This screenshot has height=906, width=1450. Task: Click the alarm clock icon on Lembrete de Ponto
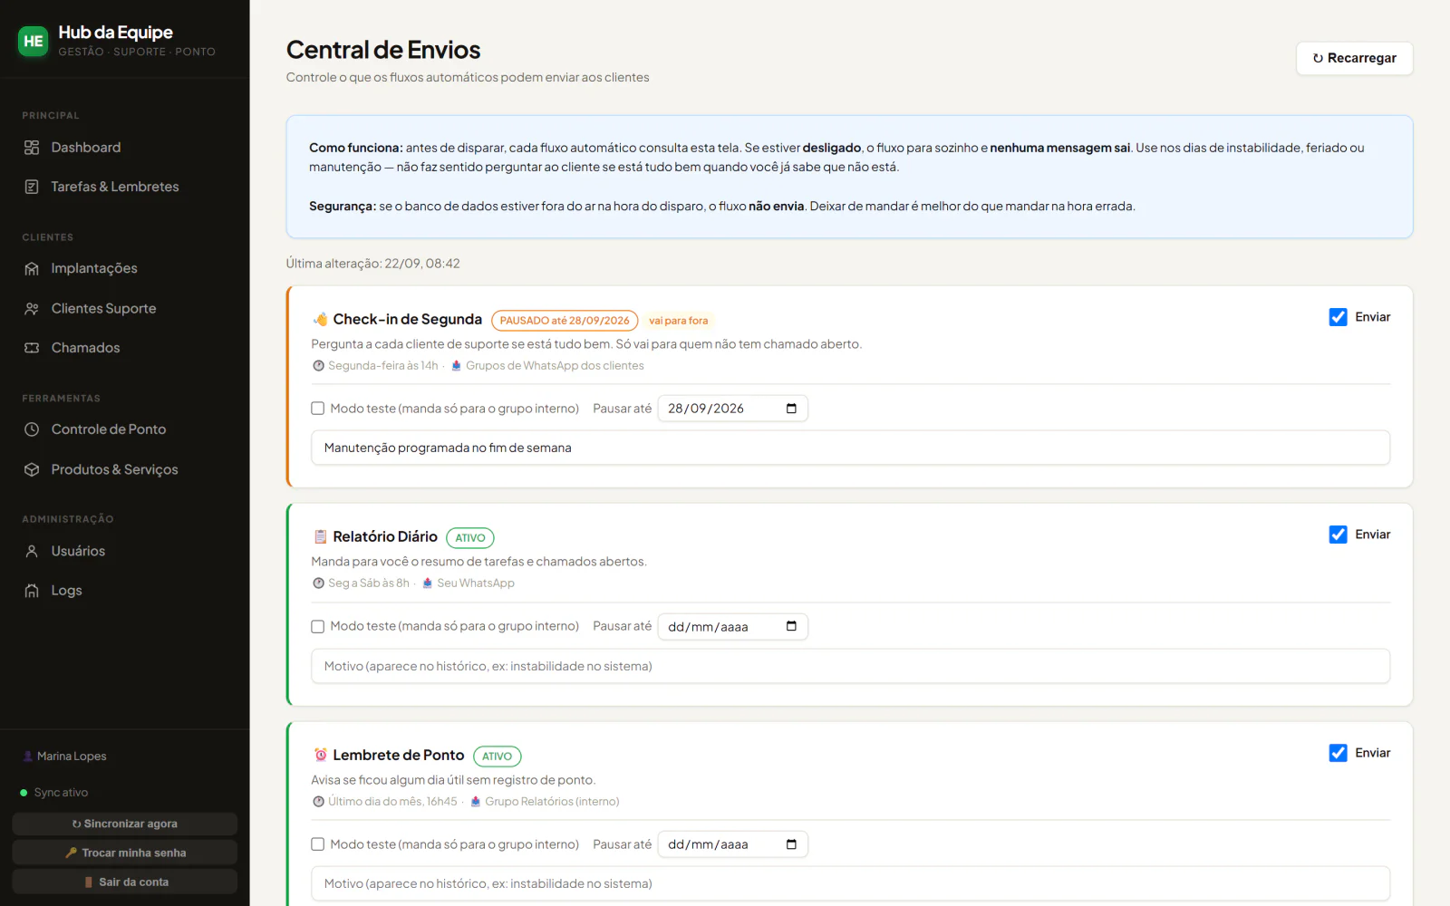point(320,755)
